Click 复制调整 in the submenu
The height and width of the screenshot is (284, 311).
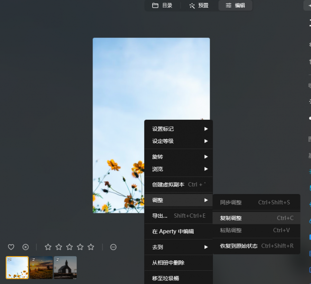(x=256, y=218)
